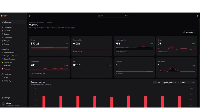Click the Meta Ads icon
This screenshot has height=112, width=200.
pyautogui.click(x=2, y=66)
